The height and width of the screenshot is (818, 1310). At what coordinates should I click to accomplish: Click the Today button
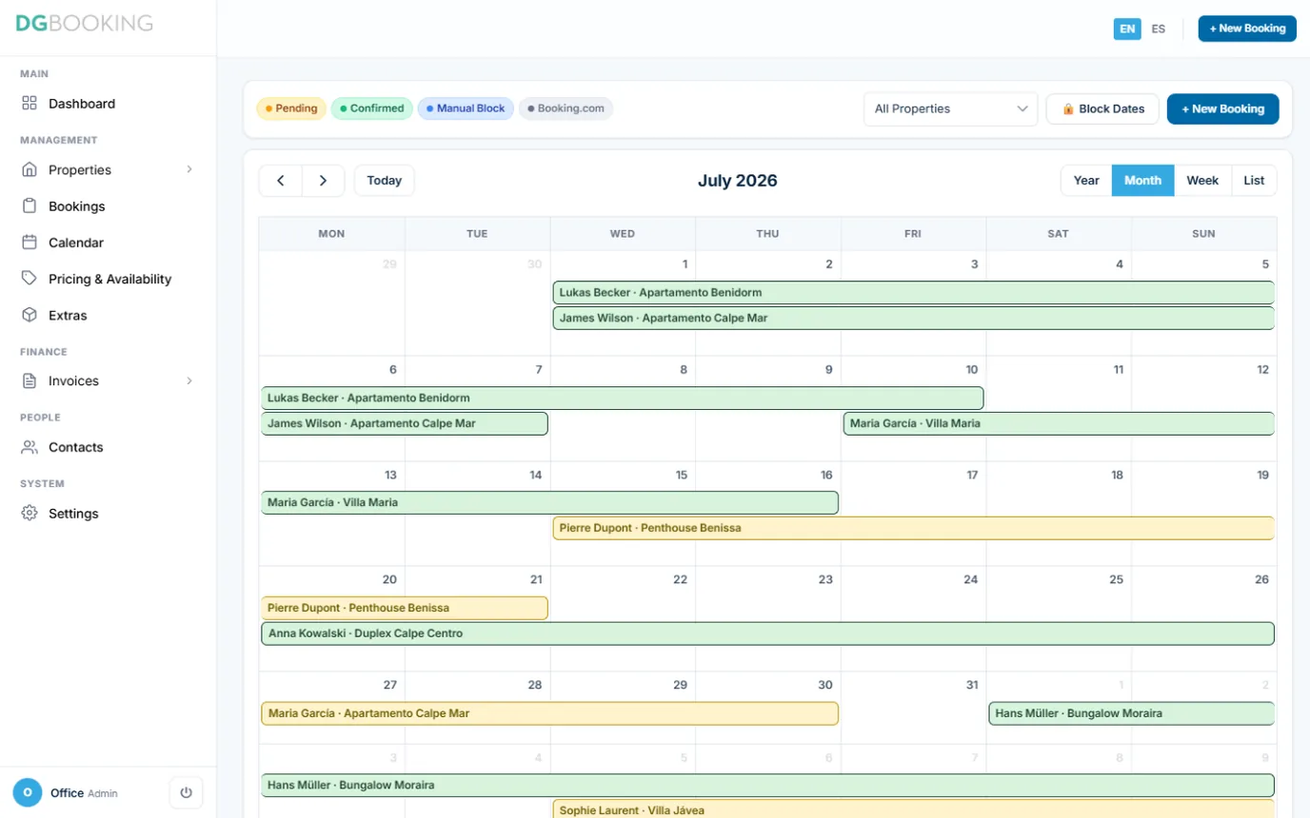click(x=385, y=181)
